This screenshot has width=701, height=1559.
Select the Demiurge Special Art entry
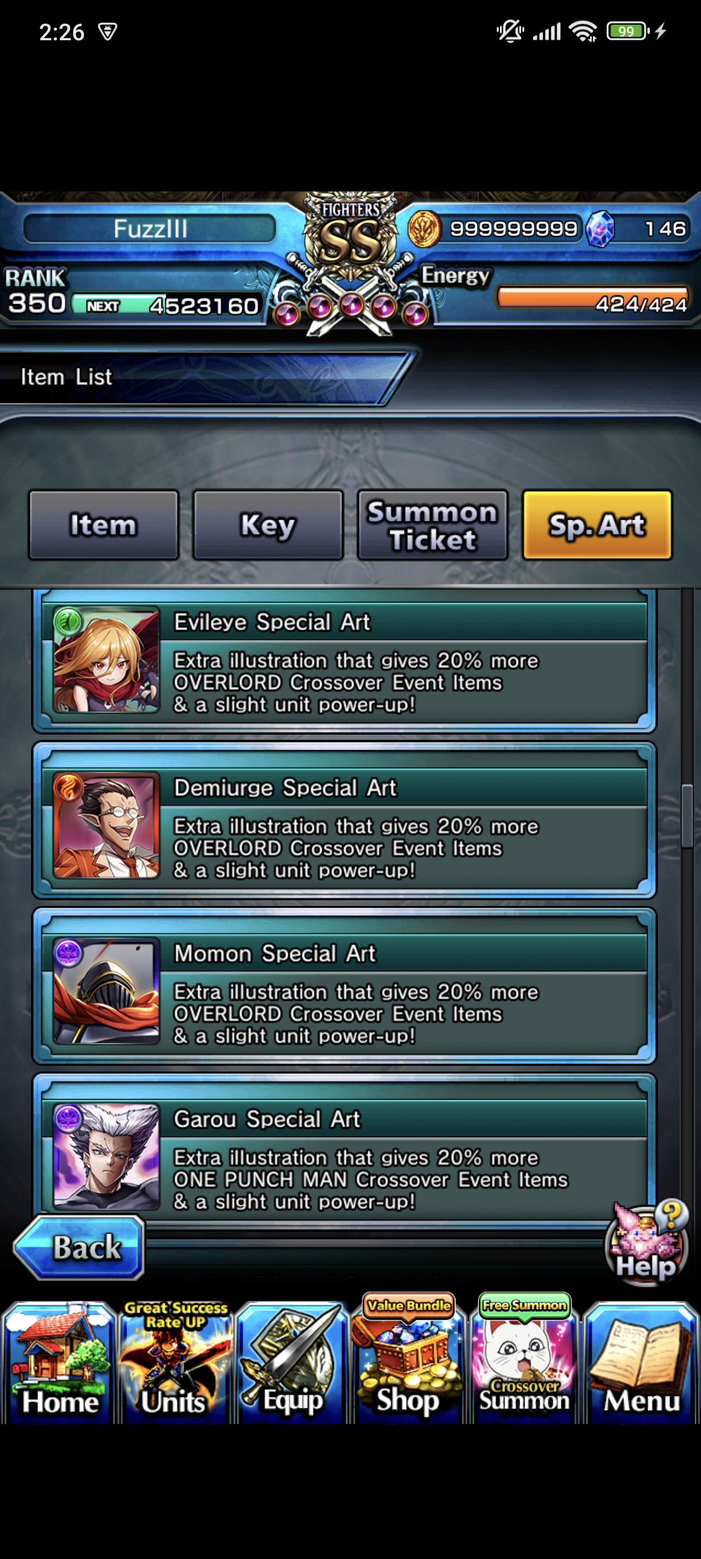click(x=344, y=820)
